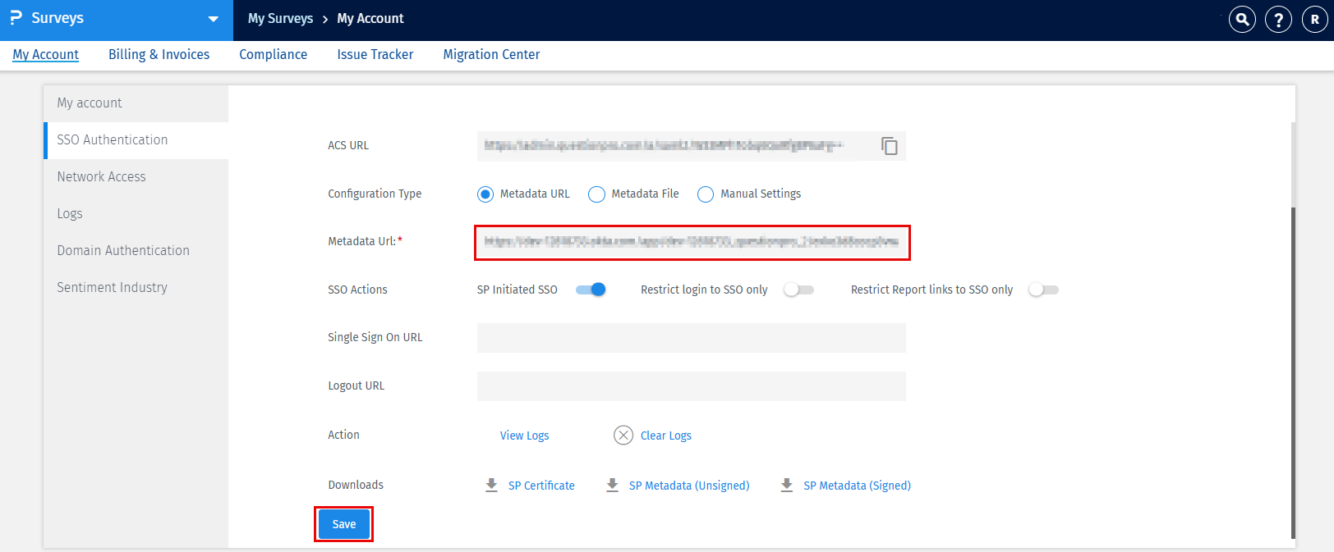Click SP Metadata (Unsigned) download icon

[612, 486]
